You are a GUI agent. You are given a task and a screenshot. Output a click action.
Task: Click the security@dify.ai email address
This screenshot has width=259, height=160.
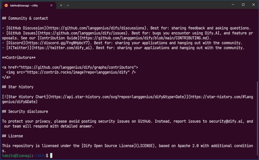click(226, 122)
